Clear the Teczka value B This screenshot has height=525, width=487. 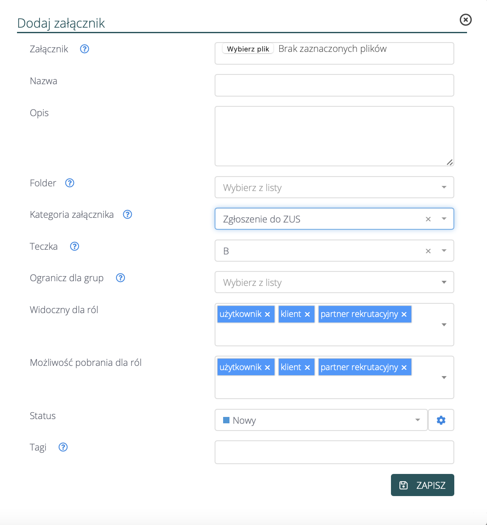tap(428, 251)
